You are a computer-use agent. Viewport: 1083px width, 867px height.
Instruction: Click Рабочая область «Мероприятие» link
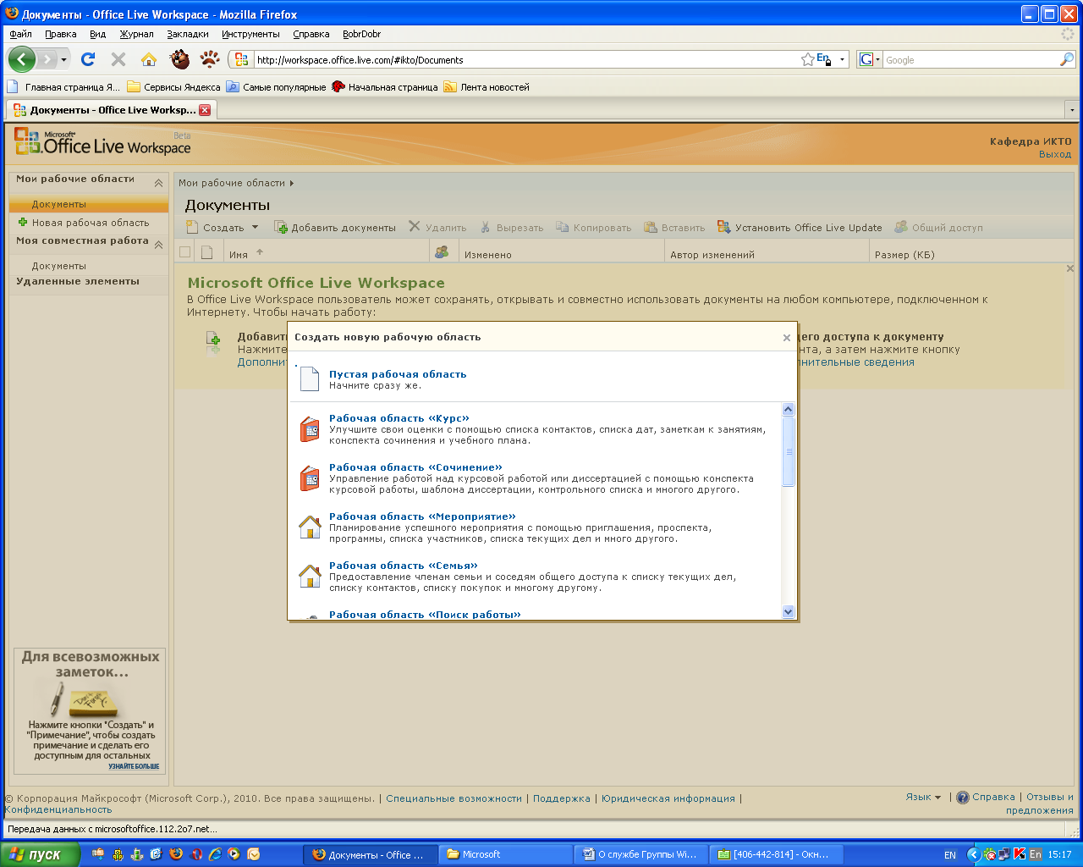tap(422, 516)
